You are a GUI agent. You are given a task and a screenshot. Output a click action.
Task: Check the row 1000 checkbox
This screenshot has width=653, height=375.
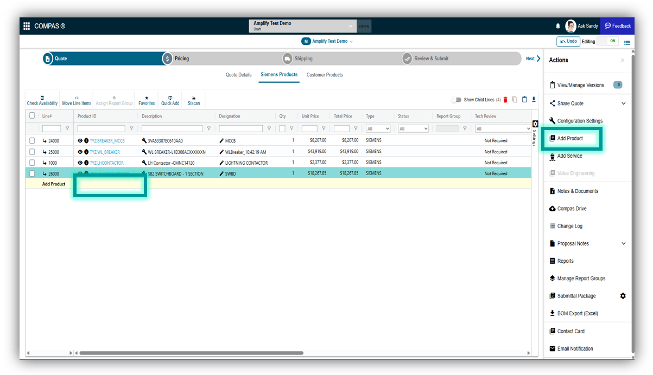pyautogui.click(x=32, y=163)
